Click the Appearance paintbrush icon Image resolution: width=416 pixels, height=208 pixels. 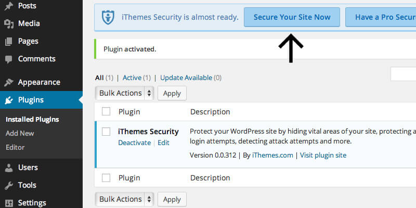tap(8, 82)
